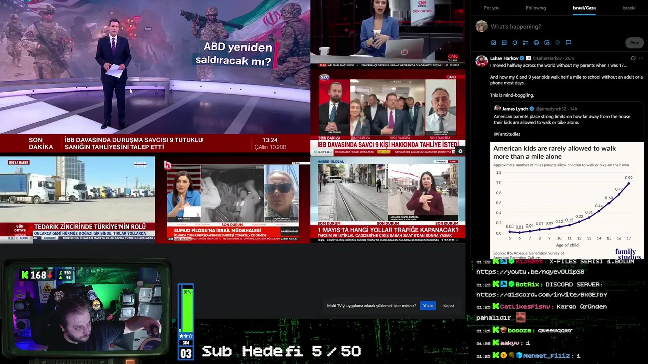The image size is (648, 364).
Task: Add media image icon in tweet composer
Action: 494,43
